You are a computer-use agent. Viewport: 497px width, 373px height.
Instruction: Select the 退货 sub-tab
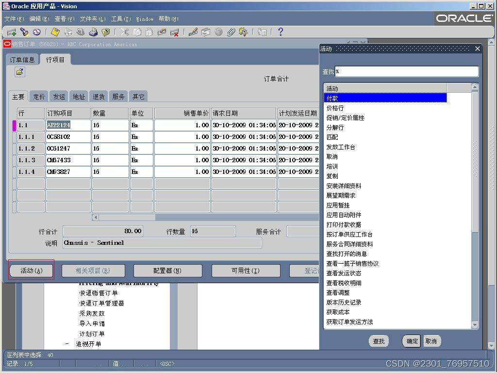[99, 97]
